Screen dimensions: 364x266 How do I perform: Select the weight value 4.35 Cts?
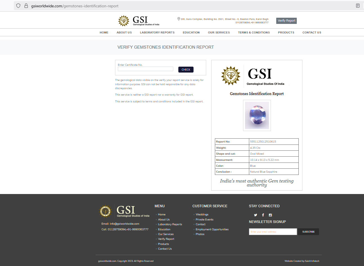[255, 148]
